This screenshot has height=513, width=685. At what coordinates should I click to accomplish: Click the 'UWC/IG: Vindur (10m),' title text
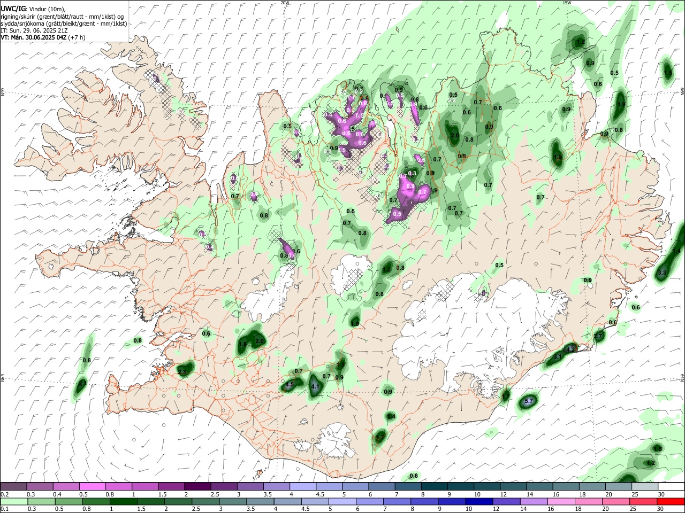click(x=33, y=9)
